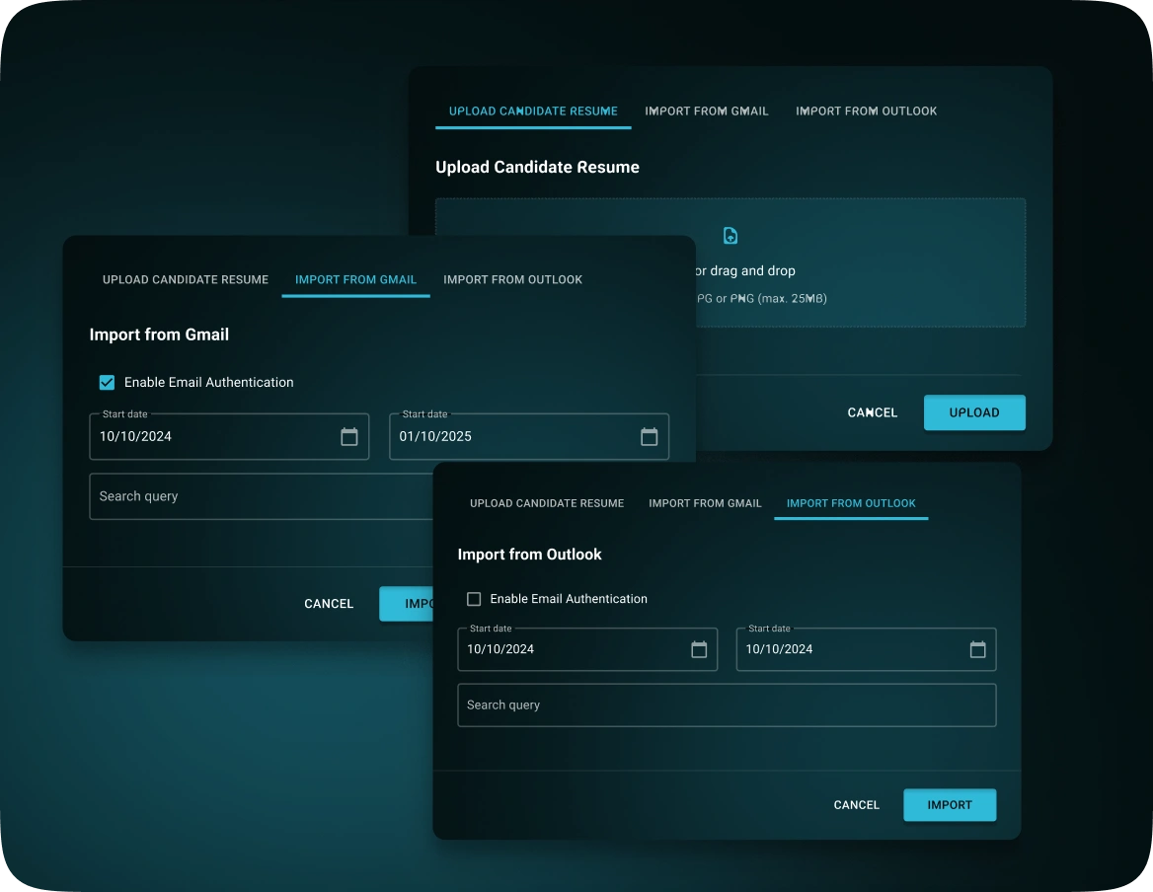Image resolution: width=1153 pixels, height=892 pixels.
Task: Switch to Import from Outlook on top dialog
Action: coord(866,111)
